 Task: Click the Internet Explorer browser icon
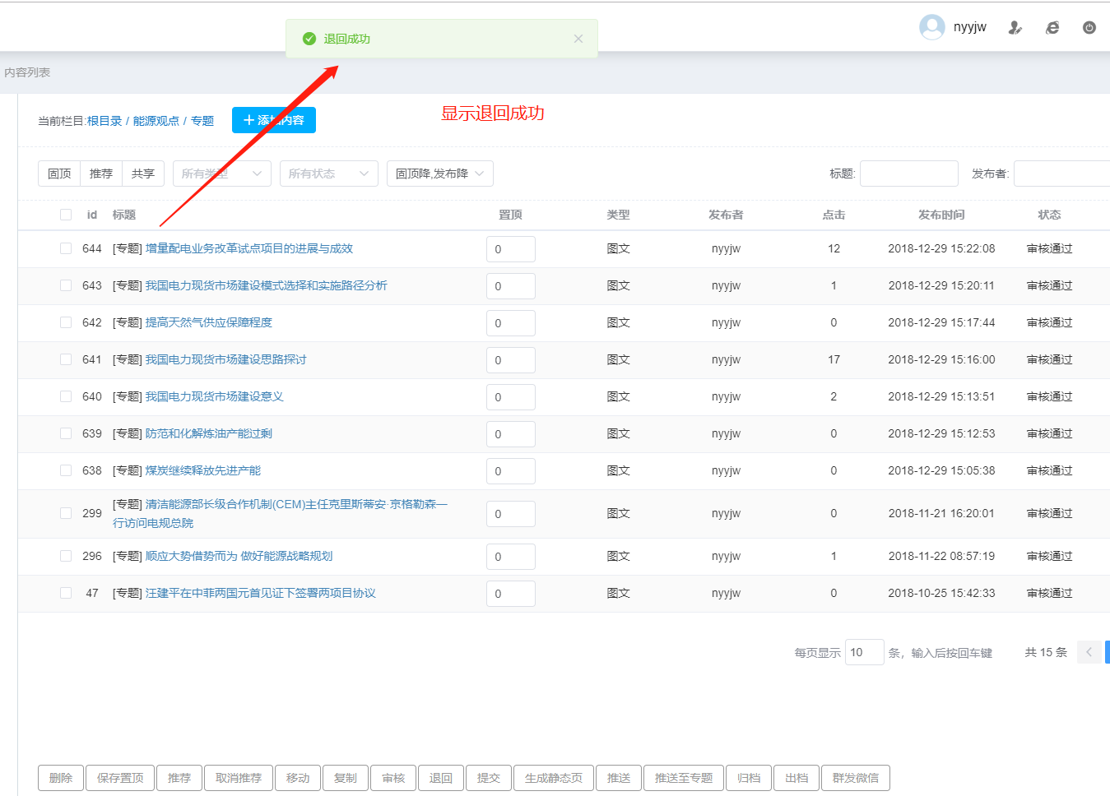coord(1052,28)
